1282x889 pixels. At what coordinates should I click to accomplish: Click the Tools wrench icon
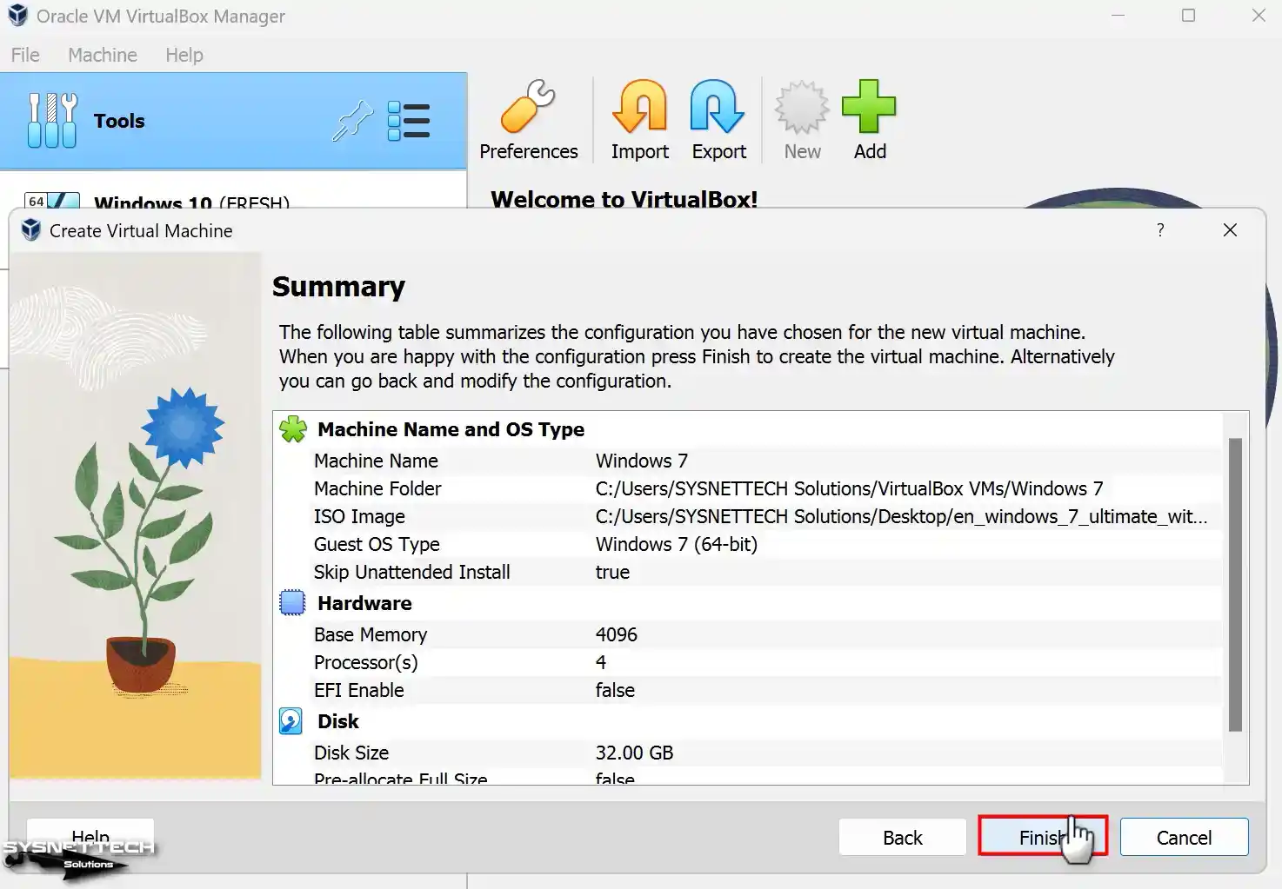pyautogui.click(x=52, y=121)
